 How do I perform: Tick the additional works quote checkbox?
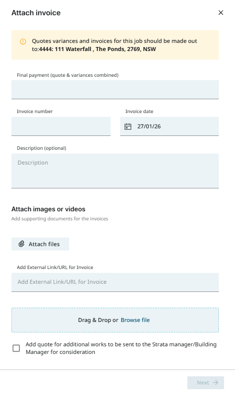pyautogui.click(x=16, y=348)
